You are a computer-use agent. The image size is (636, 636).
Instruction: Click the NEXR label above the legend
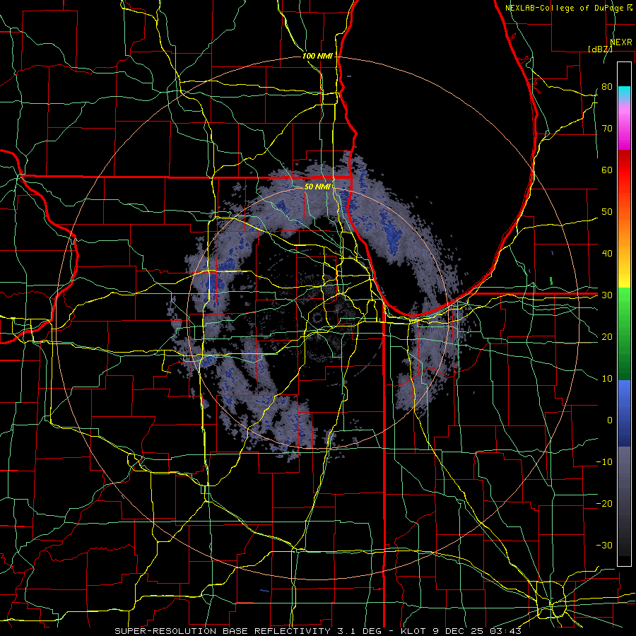click(x=621, y=42)
